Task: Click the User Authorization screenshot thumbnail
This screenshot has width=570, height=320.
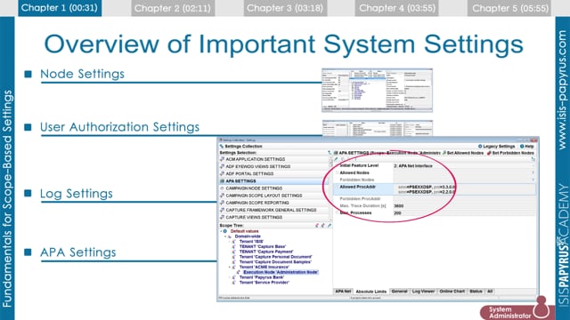Action: 377,128
